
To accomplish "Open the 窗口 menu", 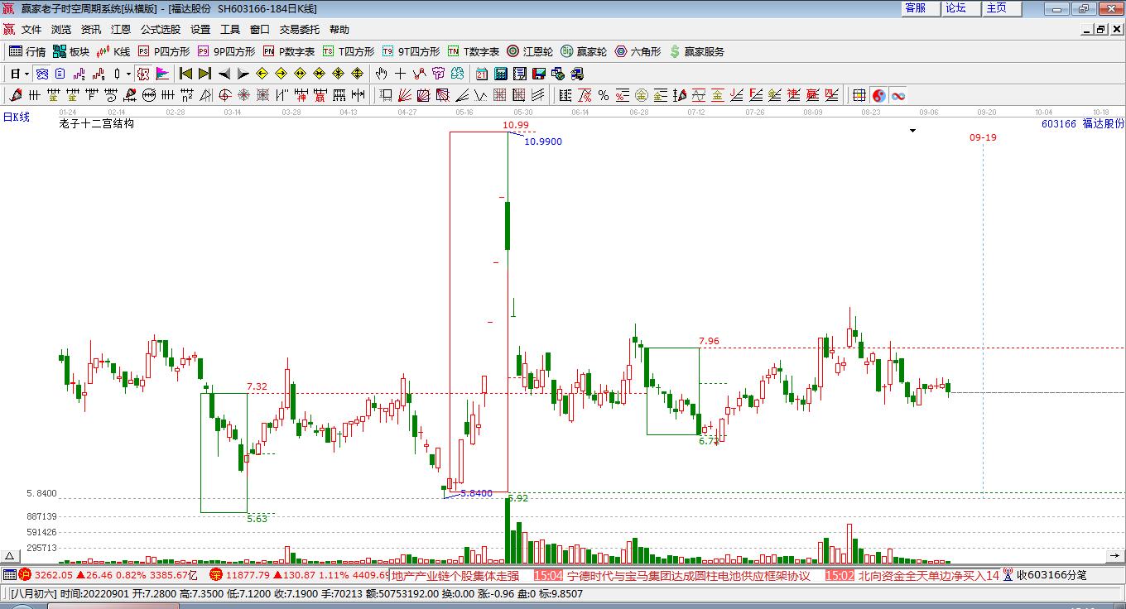I will pos(260,29).
